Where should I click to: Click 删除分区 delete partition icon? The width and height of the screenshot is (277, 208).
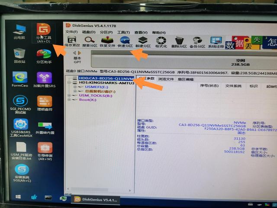pyautogui.click(x=179, y=42)
